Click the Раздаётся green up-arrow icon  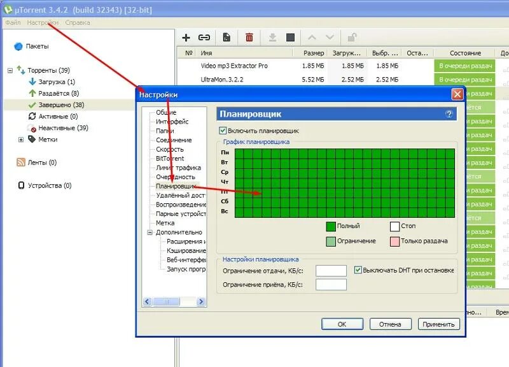click(x=32, y=93)
